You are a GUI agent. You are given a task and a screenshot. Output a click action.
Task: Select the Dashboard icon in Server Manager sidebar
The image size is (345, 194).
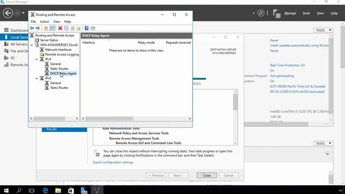click(x=6, y=30)
